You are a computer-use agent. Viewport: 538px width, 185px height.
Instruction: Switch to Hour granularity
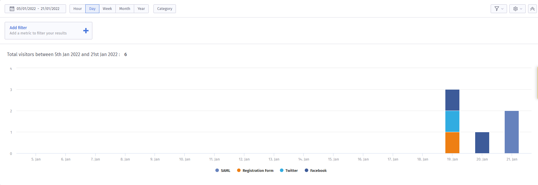[77, 9]
